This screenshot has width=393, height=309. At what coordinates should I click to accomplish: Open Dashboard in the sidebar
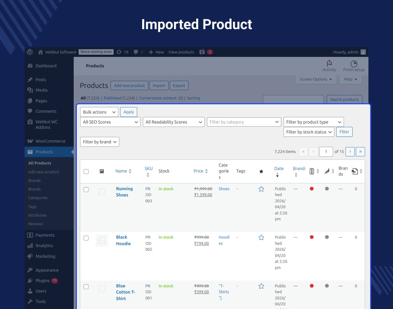click(46, 66)
